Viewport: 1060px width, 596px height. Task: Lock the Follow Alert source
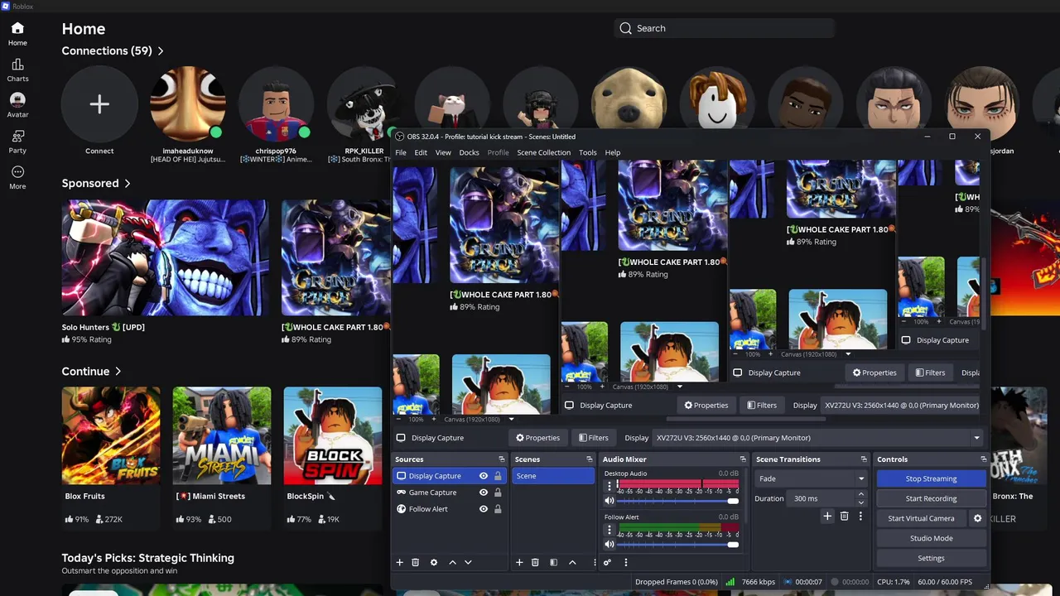(x=498, y=509)
